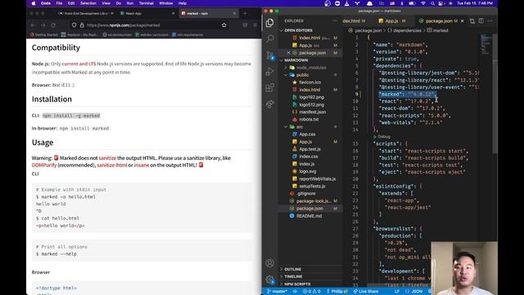The image size is (524, 295).
Task: Open the Selection menu
Action: click(88, 3)
